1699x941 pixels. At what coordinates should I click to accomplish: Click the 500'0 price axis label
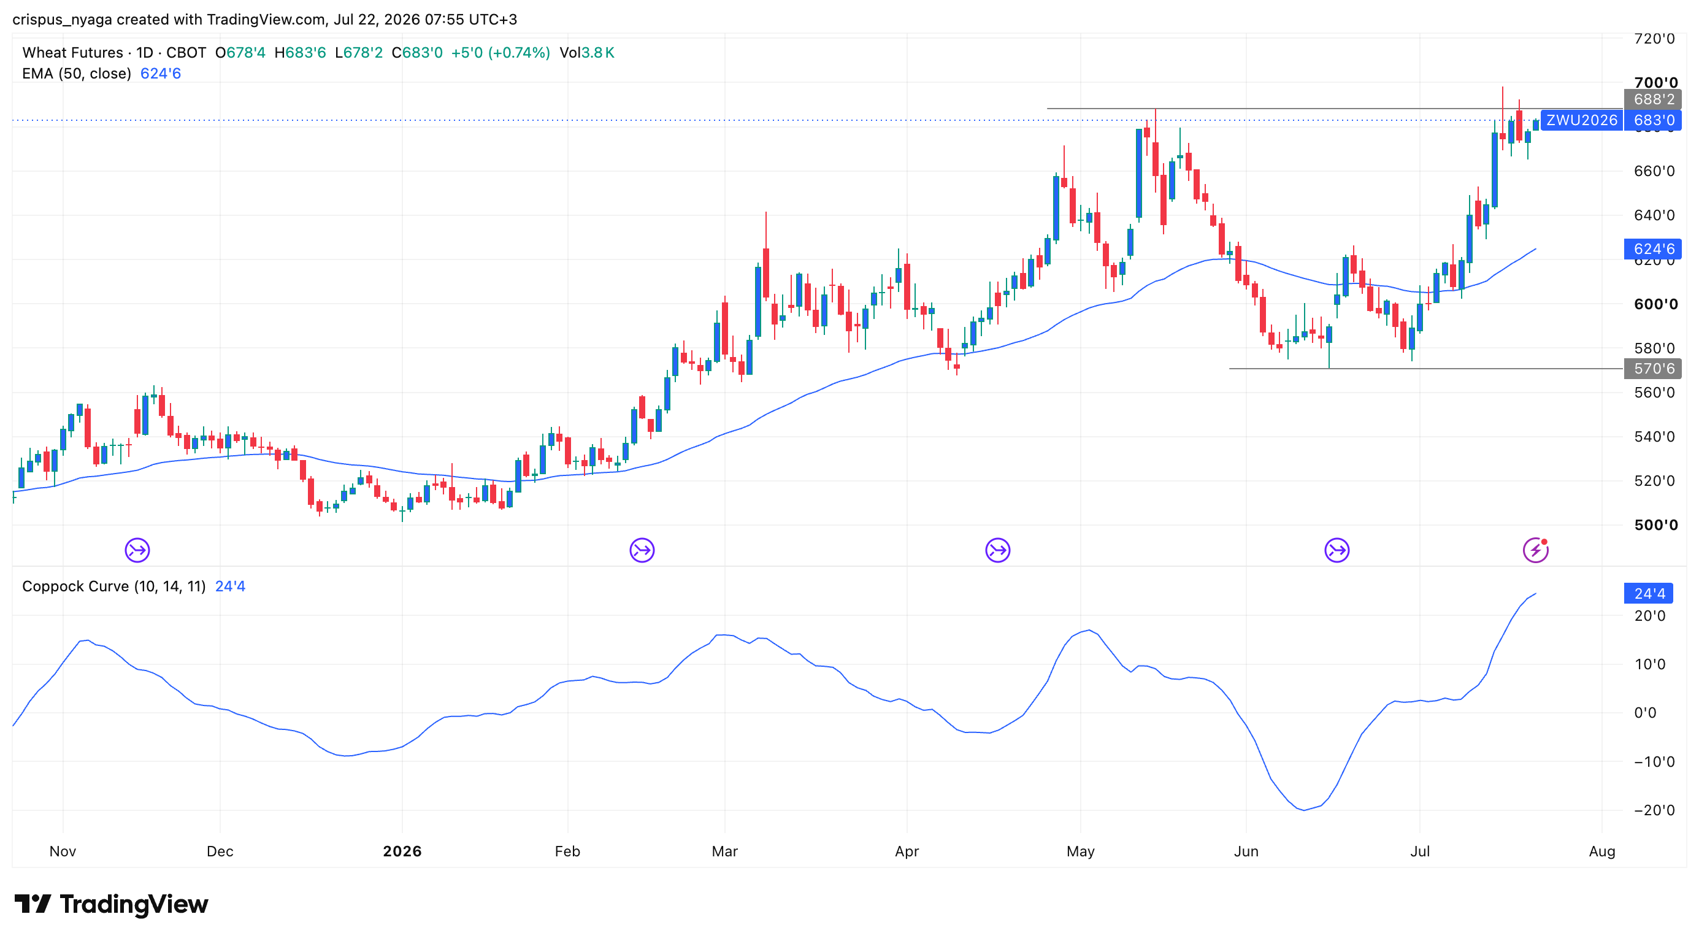tap(1655, 525)
